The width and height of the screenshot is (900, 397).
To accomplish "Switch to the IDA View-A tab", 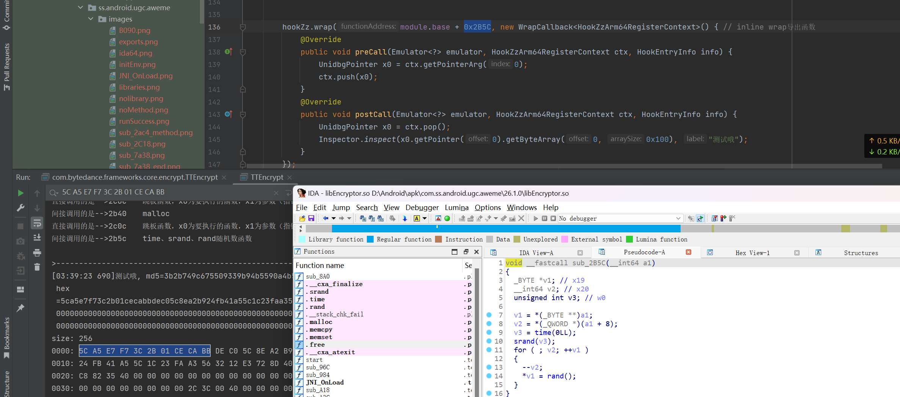I will point(536,253).
